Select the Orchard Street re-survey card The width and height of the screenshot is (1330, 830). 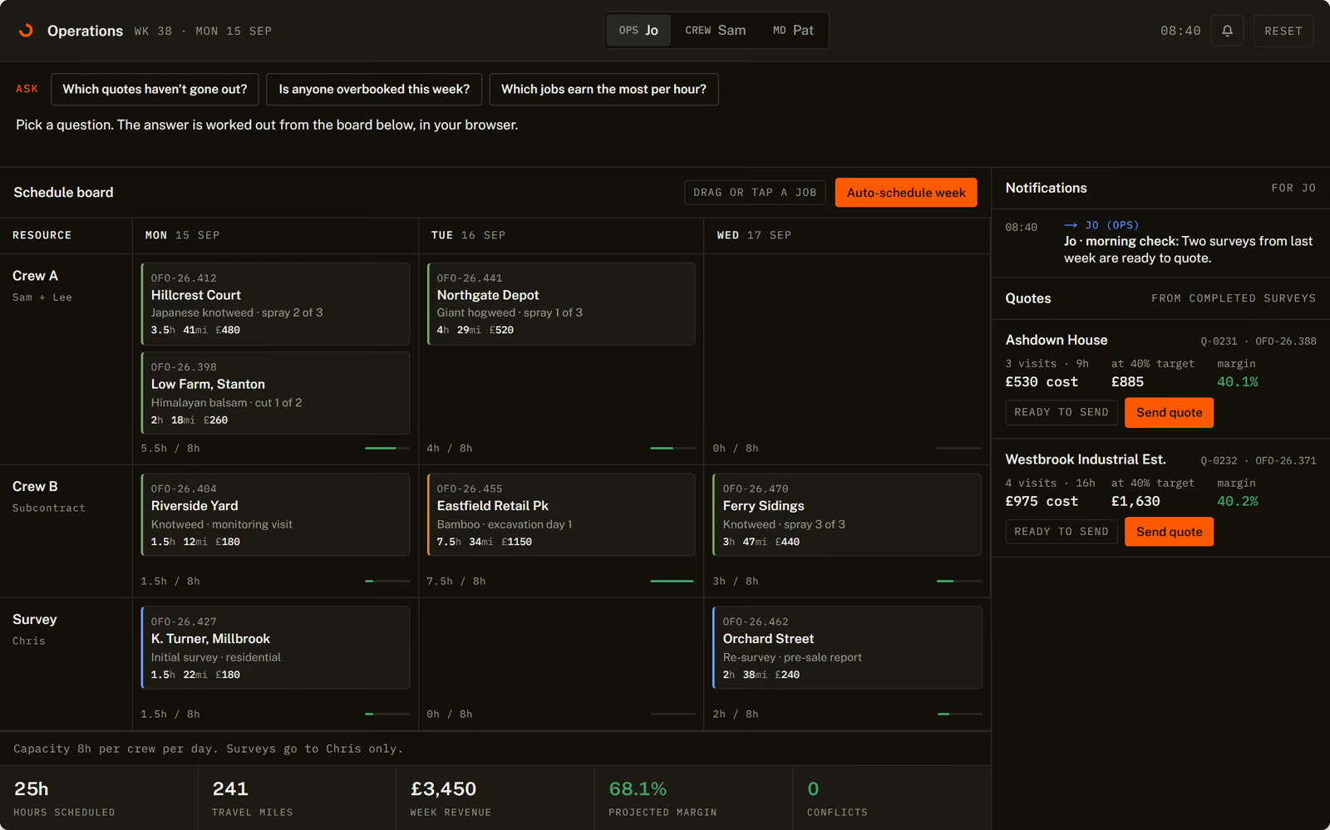847,648
